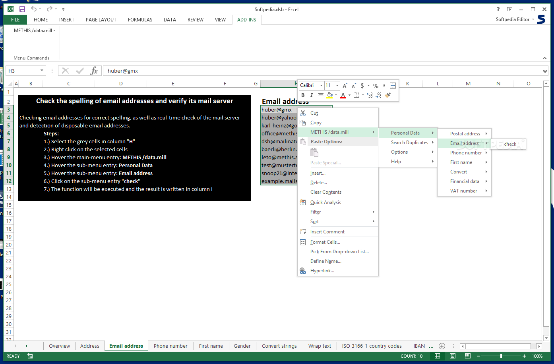The image size is (554, 364).
Task: Click the Format Painter brush icon
Action: point(388,95)
